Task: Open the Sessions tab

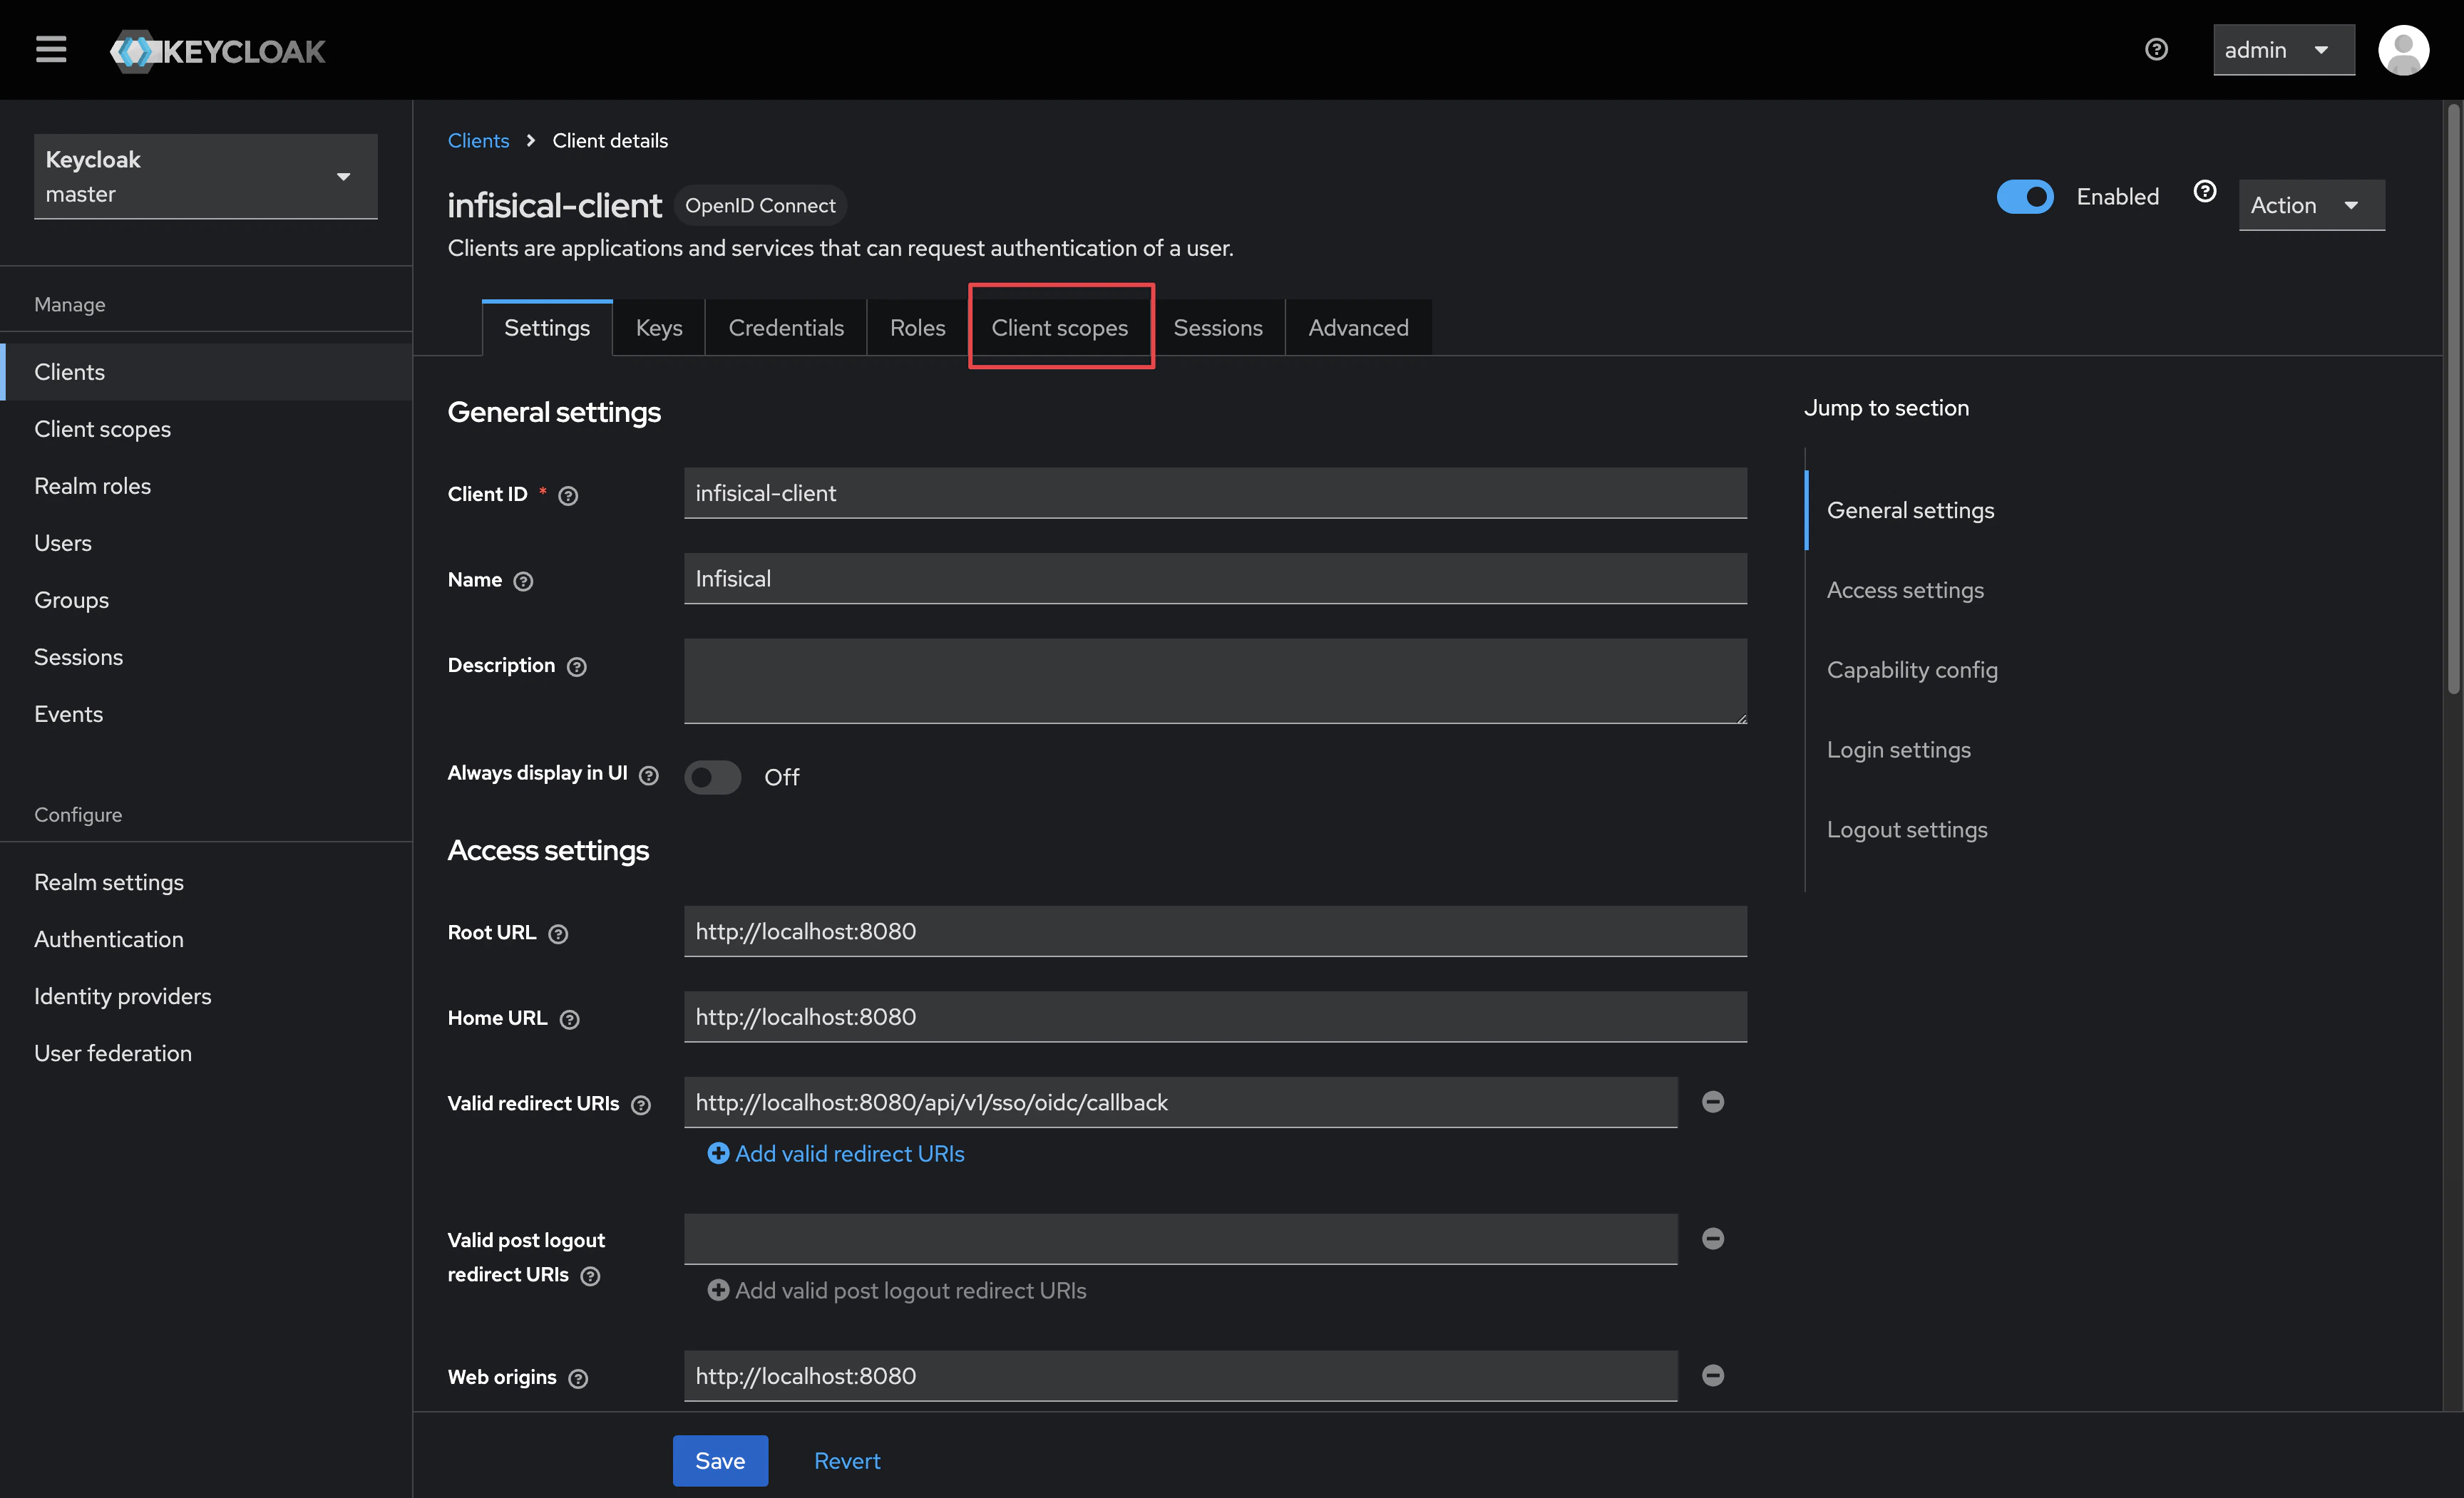Action: click(1217, 328)
